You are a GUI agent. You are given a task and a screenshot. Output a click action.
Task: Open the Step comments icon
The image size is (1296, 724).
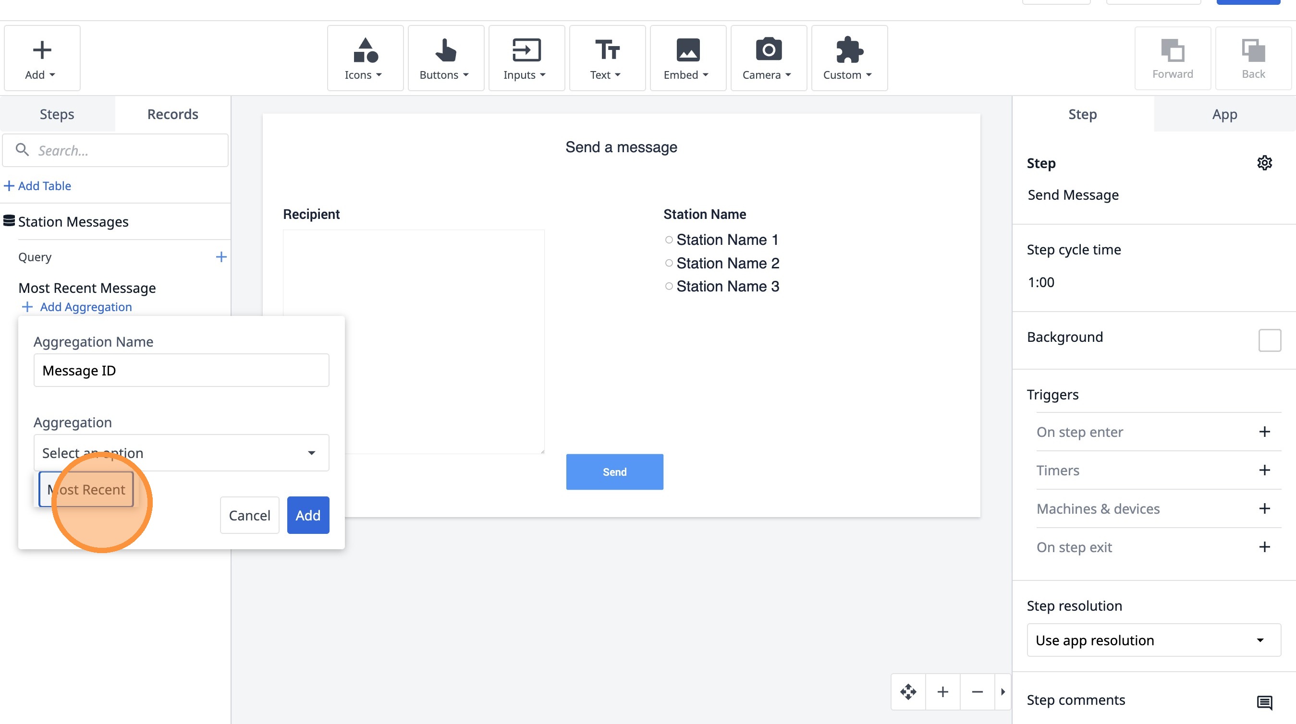point(1264,702)
